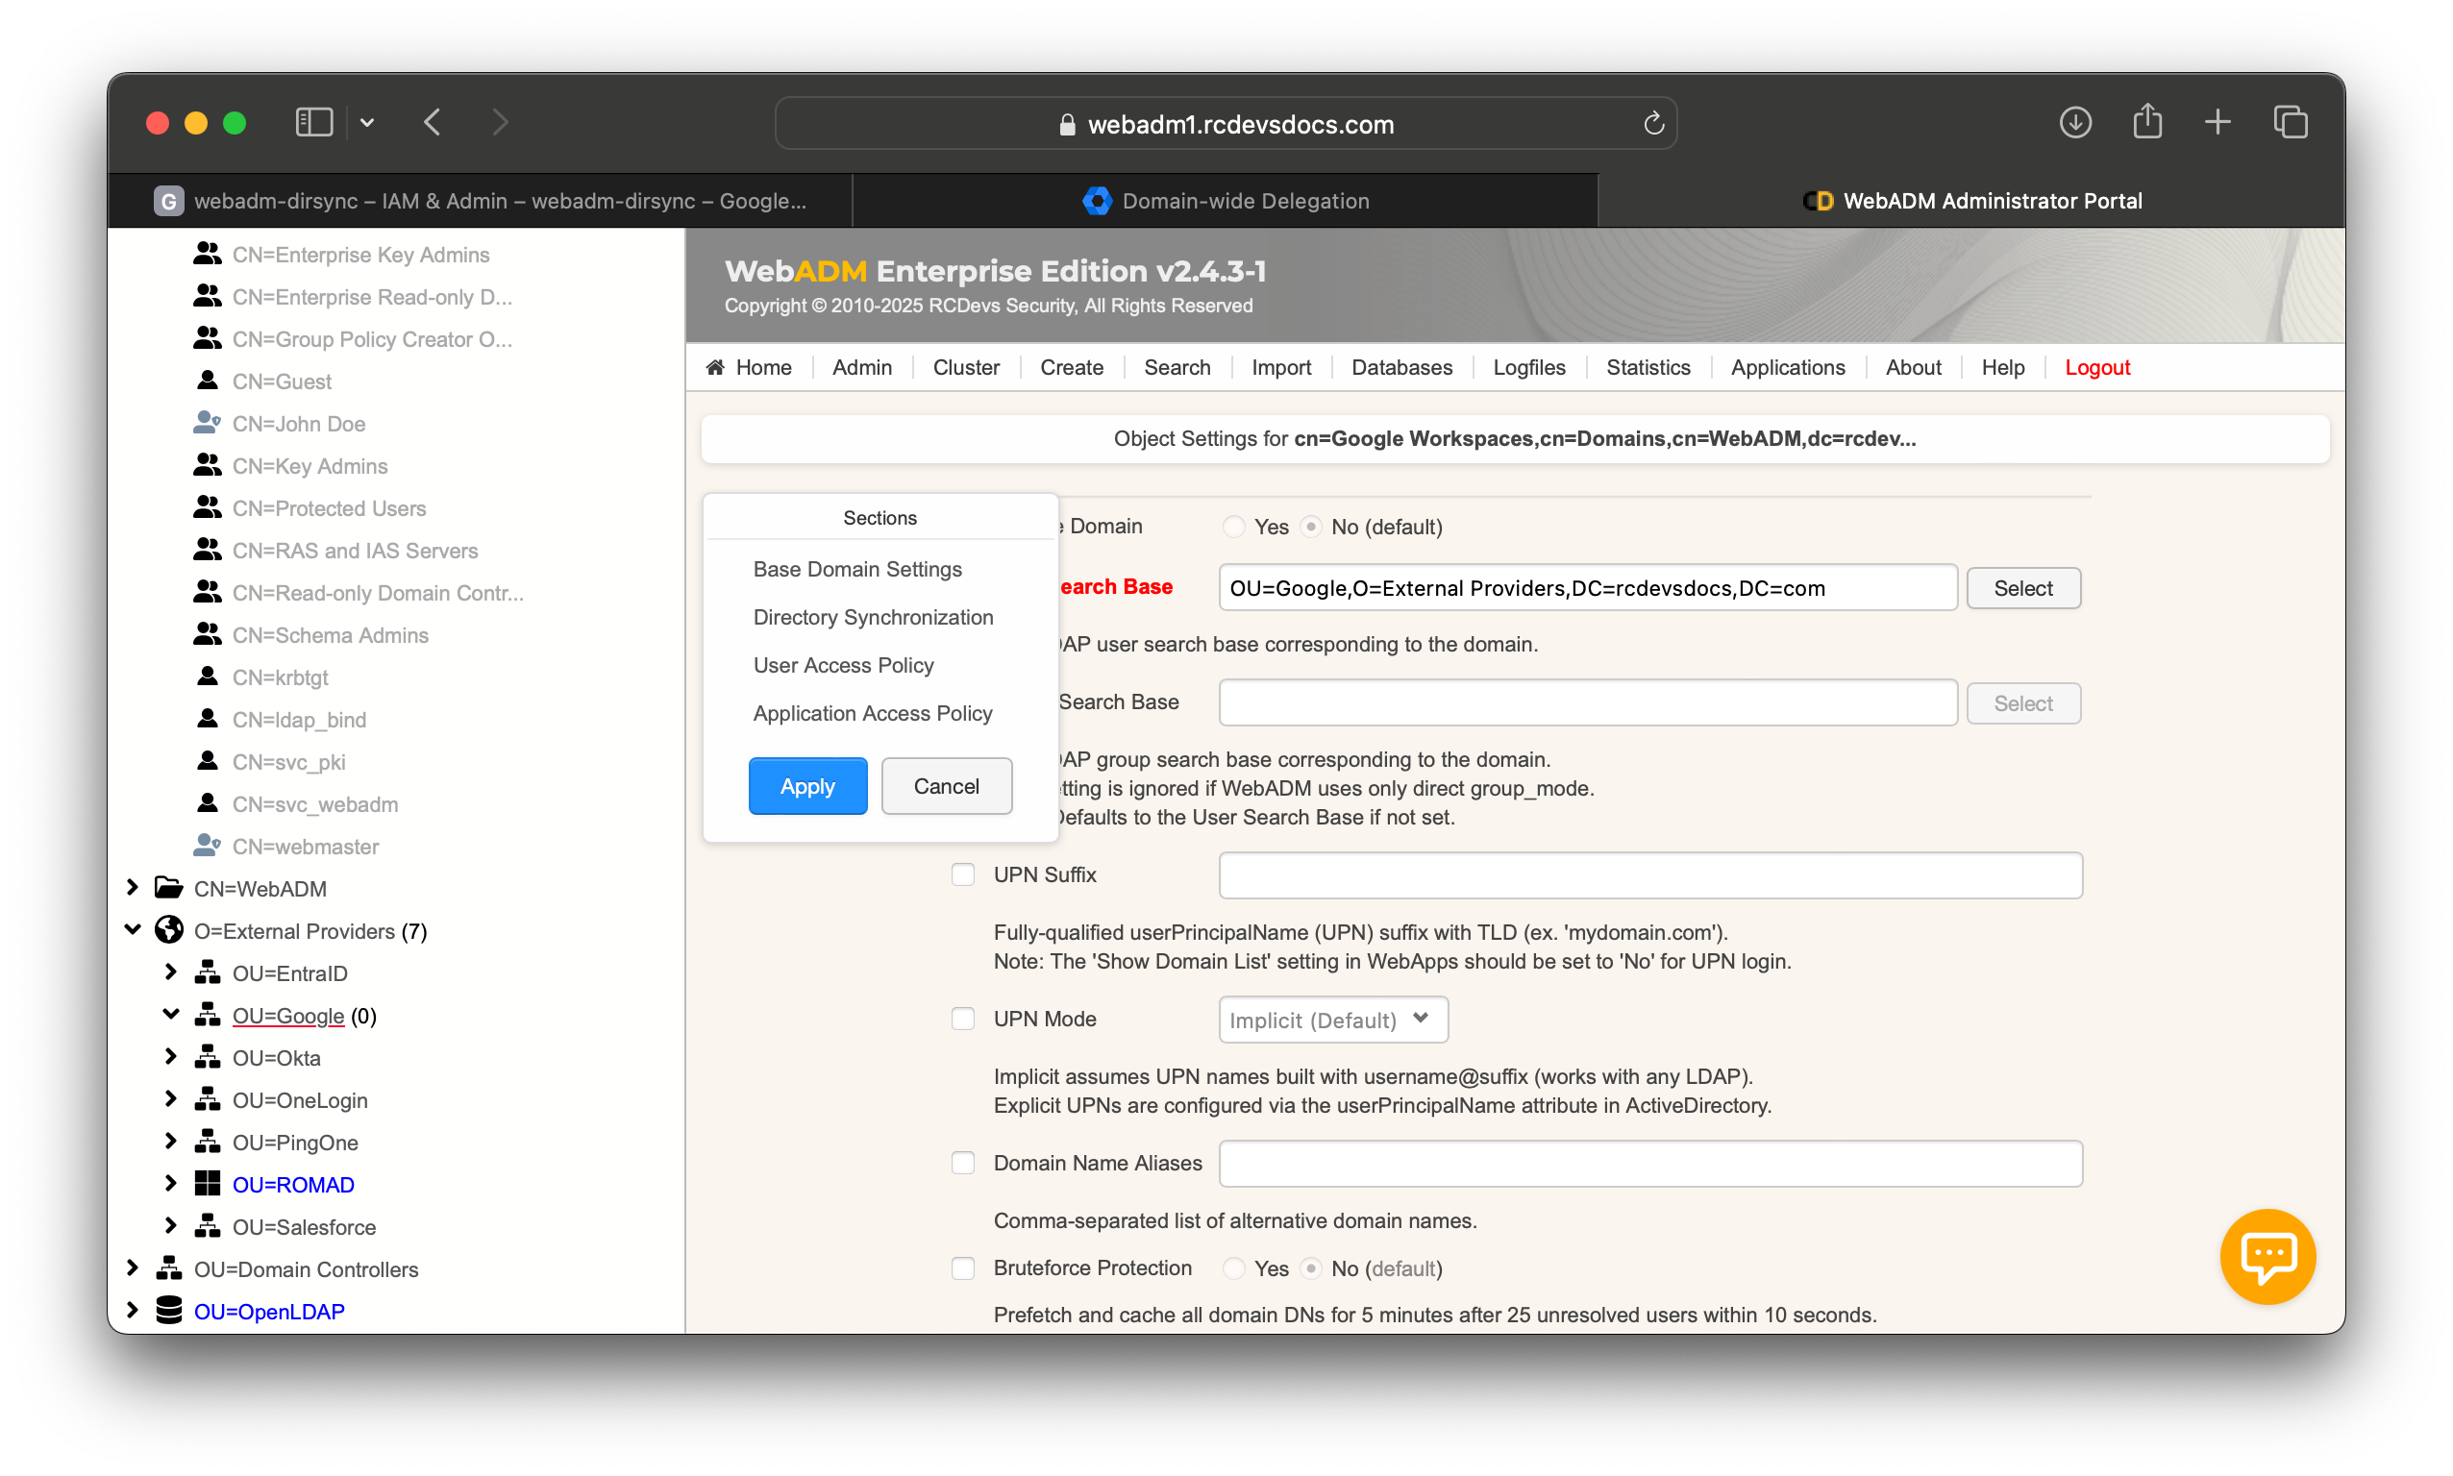
Task: Click the Safari address bar
Action: click(x=1226, y=123)
